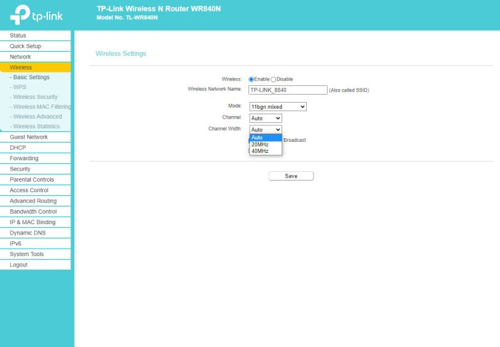Choose 40MHz channel width option
Screen dimensions: 500x347
click(x=266, y=151)
